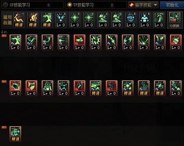Image resolution: width=184 pixels, height=146 pixels.
Task: Select the TP技能学习 radio button
Action: 70,5
